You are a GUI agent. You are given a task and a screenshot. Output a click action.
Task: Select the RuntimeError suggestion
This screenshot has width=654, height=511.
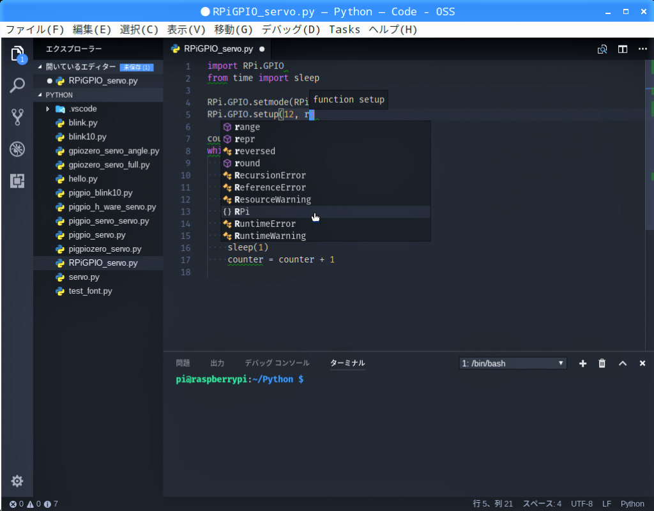click(x=325, y=224)
